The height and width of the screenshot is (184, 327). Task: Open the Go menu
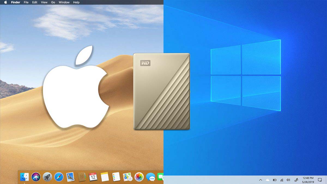(x=53, y=2)
